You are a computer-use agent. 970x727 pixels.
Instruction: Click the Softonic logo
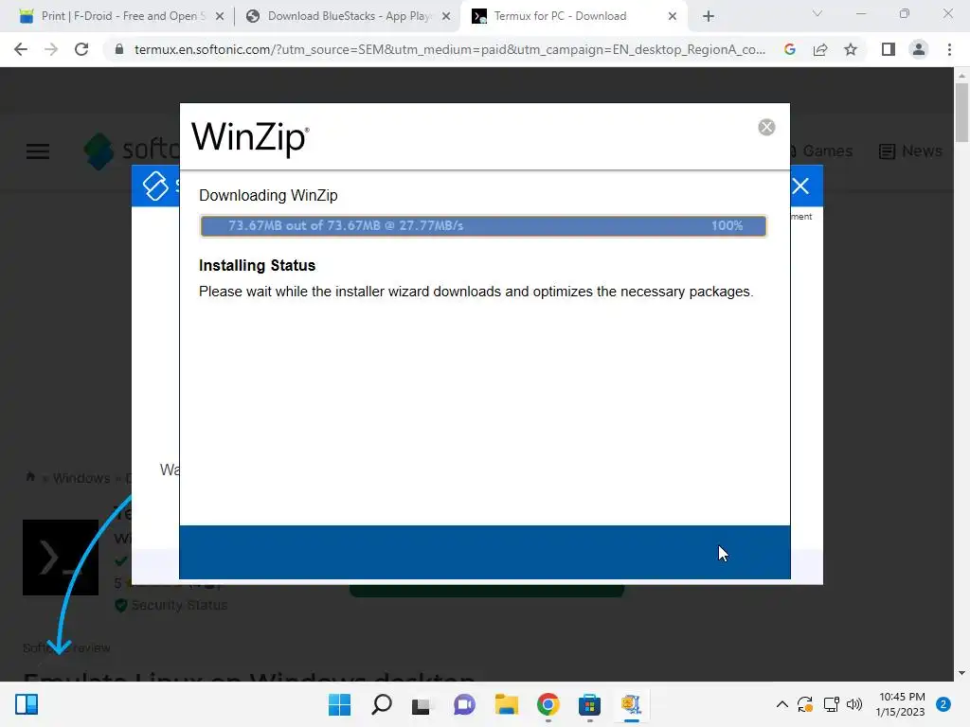pos(132,151)
